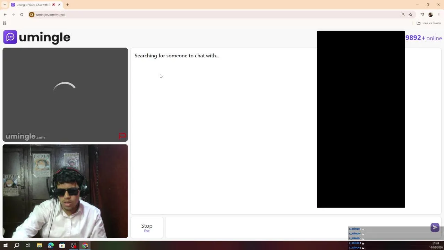
Task: Go back with the browser back arrow
Action: 5,15
